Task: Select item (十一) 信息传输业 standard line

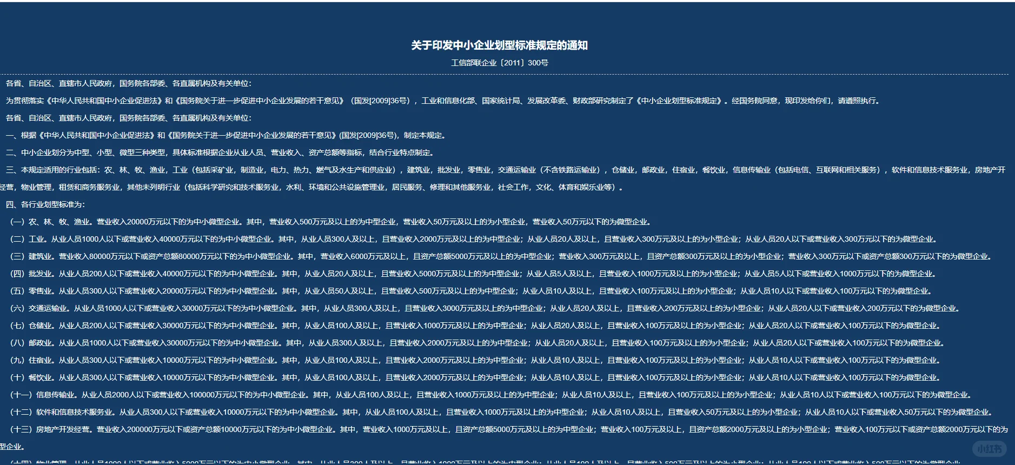Action: coord(492,395)
